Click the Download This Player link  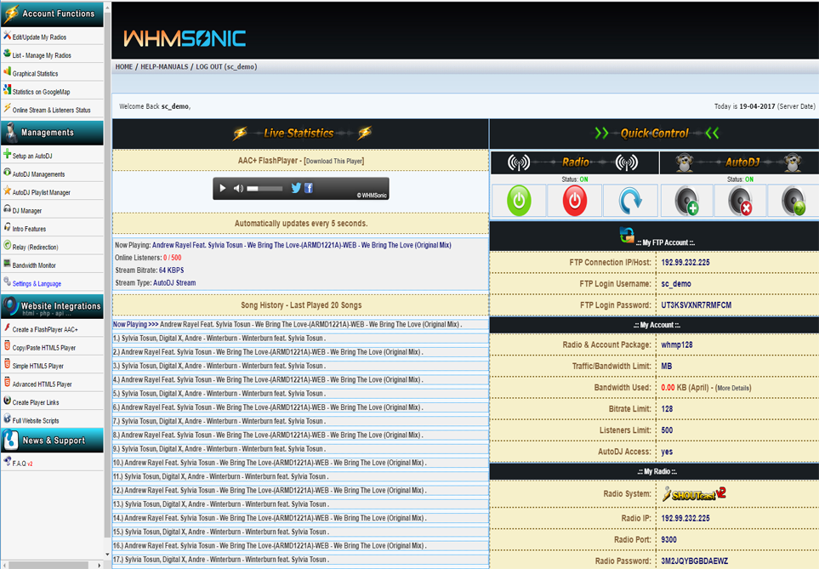click(333, 161)
